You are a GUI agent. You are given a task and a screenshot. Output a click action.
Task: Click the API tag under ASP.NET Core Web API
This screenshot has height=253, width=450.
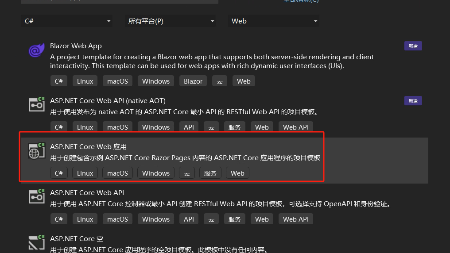click(x=189, y=219)
